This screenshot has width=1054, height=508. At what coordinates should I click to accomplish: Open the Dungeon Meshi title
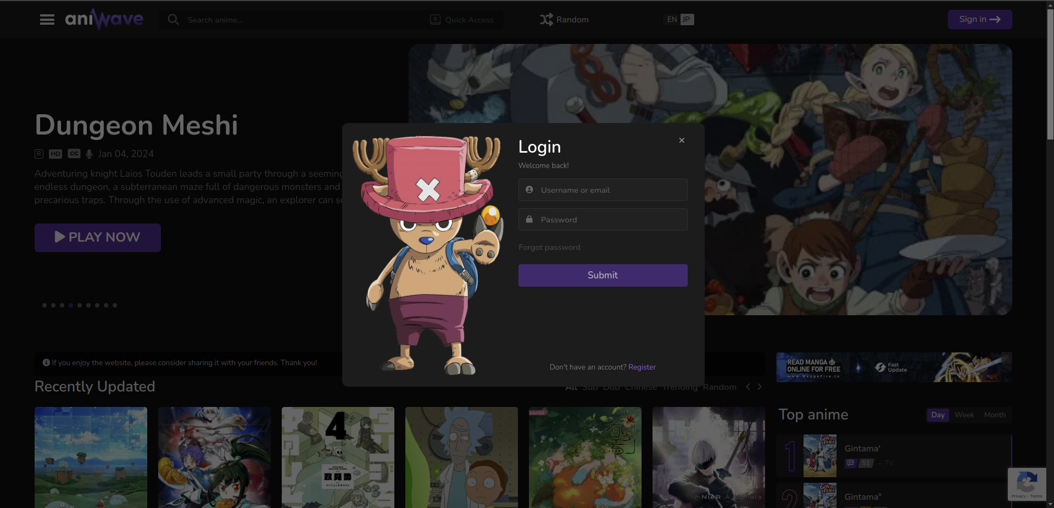coord(136,125)
